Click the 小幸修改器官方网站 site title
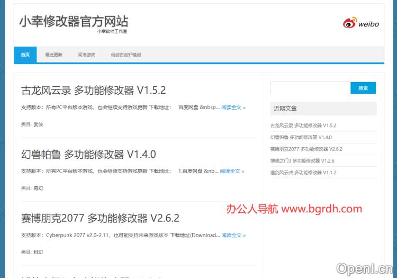This screenshot has width=397, height=278. click(74, 21)
